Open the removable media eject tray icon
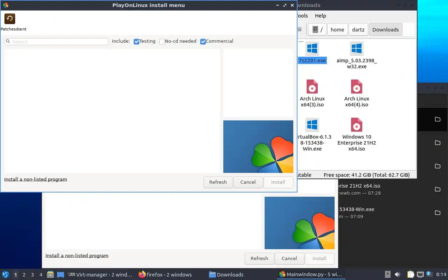This screenshot has height=280, width=448. 387,274
